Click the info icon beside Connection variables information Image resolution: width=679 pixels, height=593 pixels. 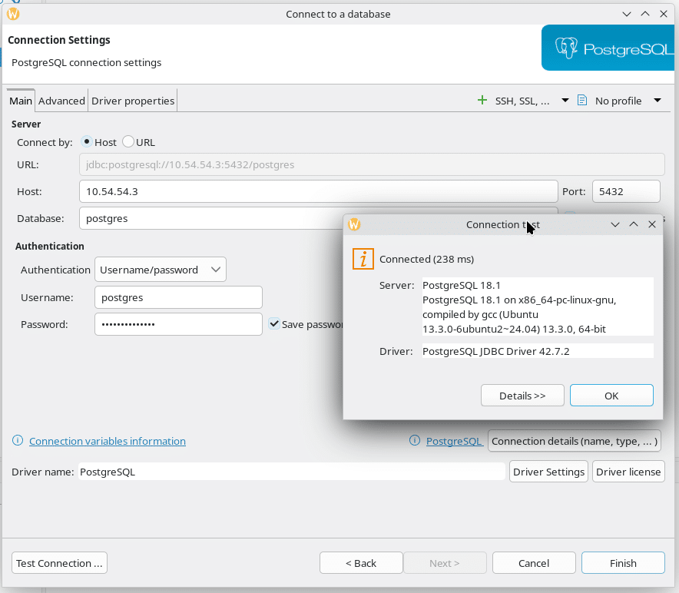point(18,441)
